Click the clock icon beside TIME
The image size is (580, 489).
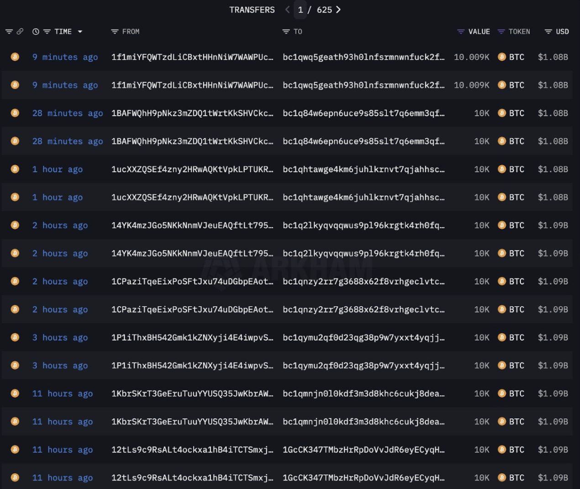click(x=36, y=31)
